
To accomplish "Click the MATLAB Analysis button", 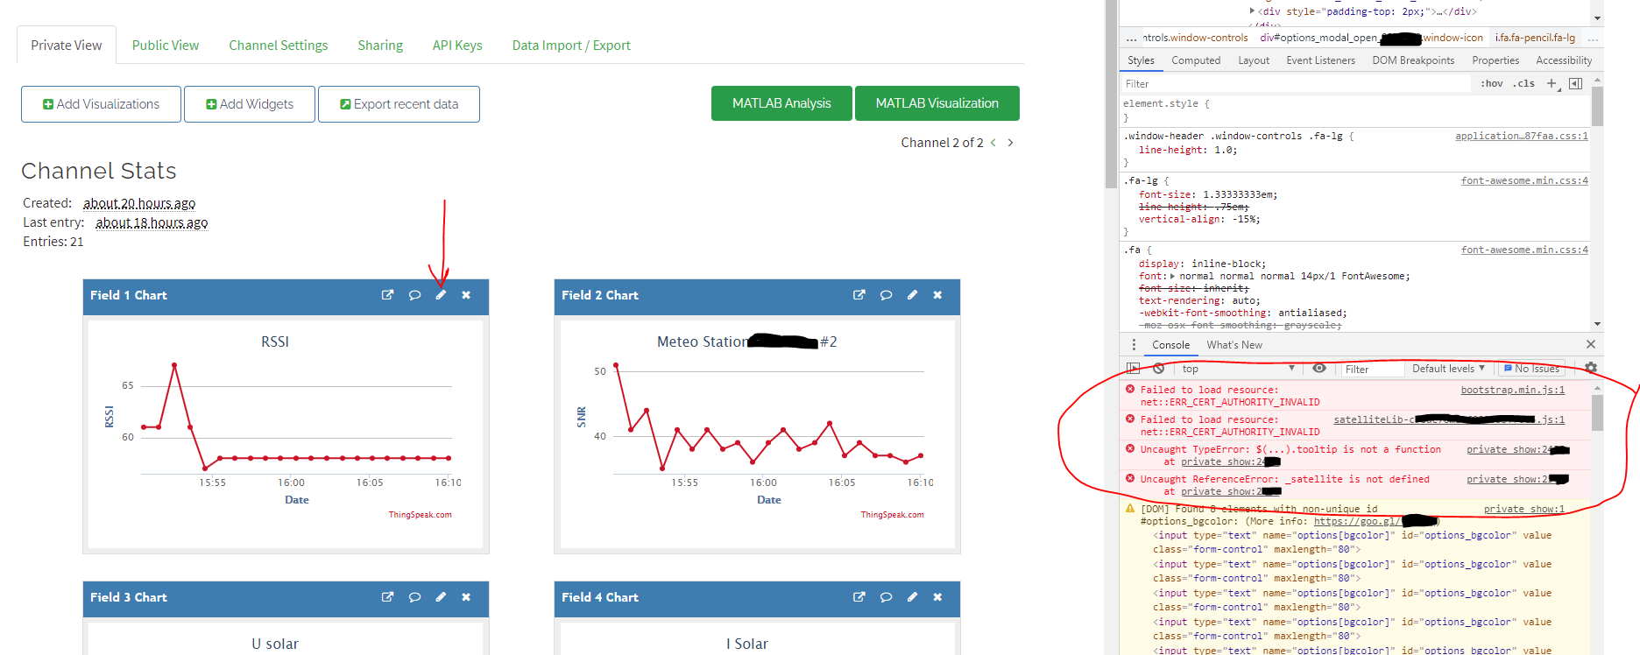I will pyautogui.click(x=781, y=103).
